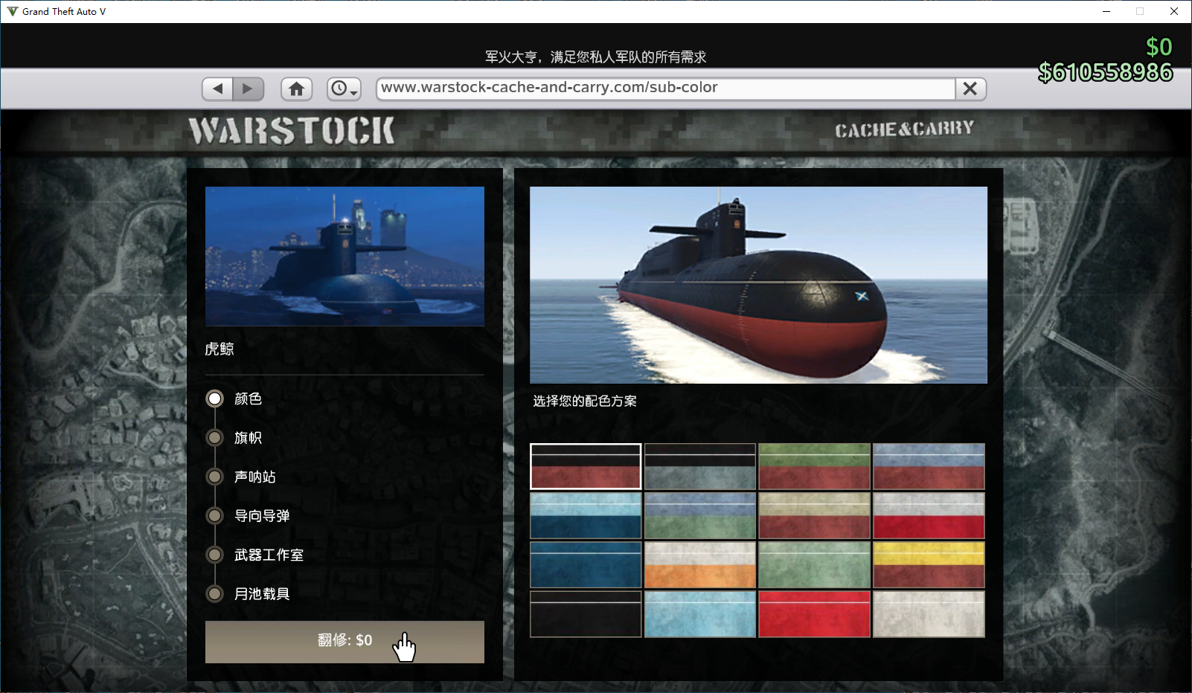
Task: Choose the solid black color scheme
Action: [586, 614]
